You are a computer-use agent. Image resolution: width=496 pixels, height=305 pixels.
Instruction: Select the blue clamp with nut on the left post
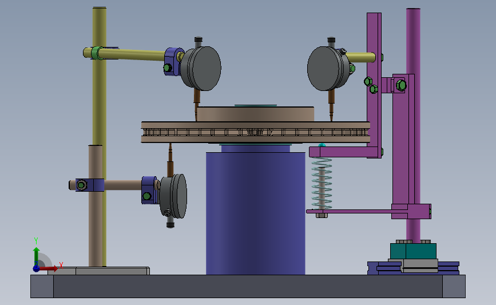point(90,185)
